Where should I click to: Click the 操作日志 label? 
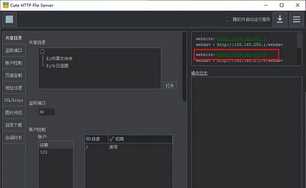pyautogui.click(x=199, y=73)
